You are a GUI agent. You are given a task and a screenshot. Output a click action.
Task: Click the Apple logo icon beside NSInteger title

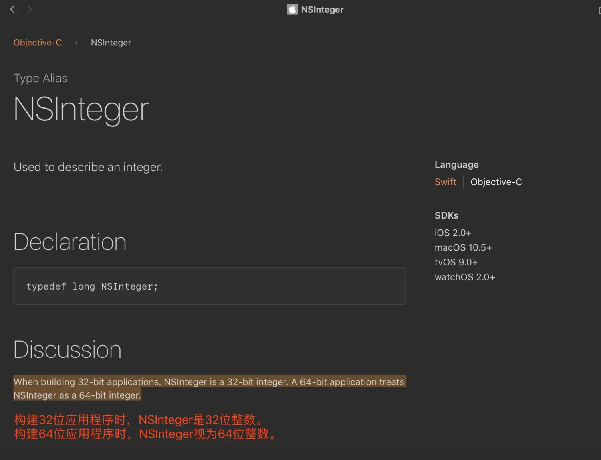(292, 10)
